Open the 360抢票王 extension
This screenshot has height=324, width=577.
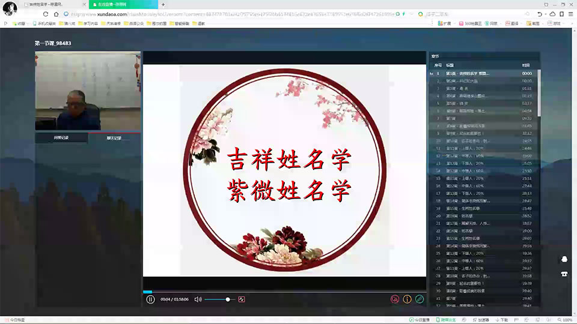(470, 23)
